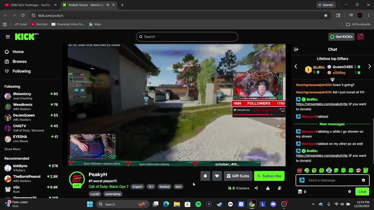Viewport: 374px width, 210px height.
Task: Select the English tag
Action: click(x=137, y=187)
